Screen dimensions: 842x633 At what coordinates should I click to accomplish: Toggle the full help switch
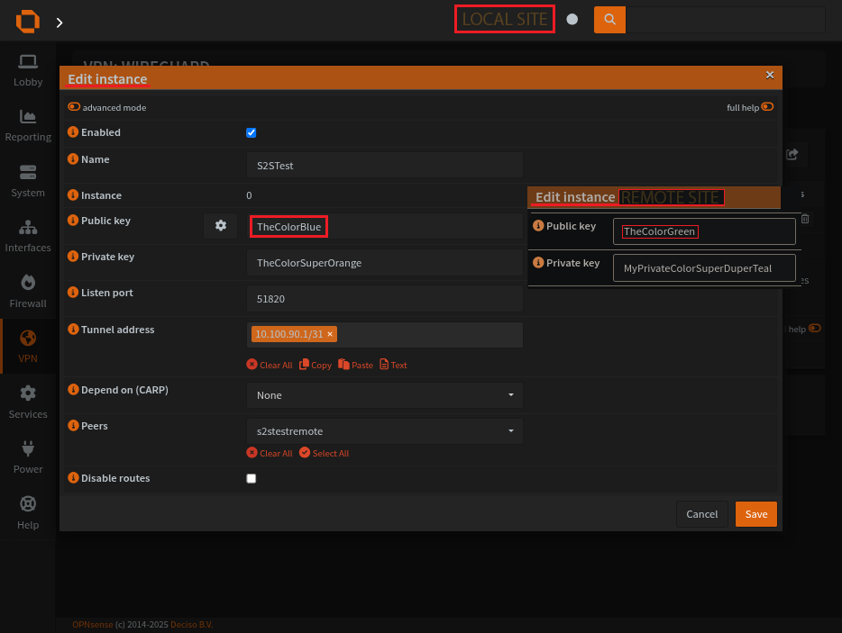(767, 107)
